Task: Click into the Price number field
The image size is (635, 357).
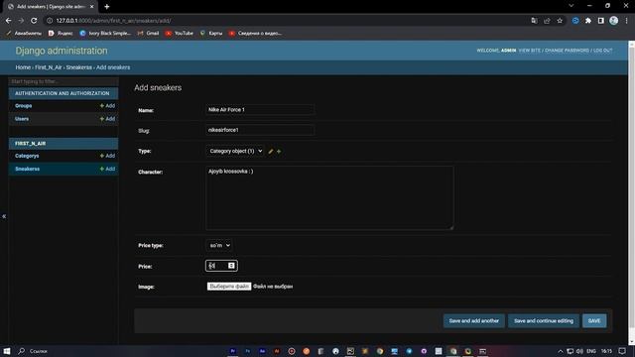Action: [x=221, y=266]
